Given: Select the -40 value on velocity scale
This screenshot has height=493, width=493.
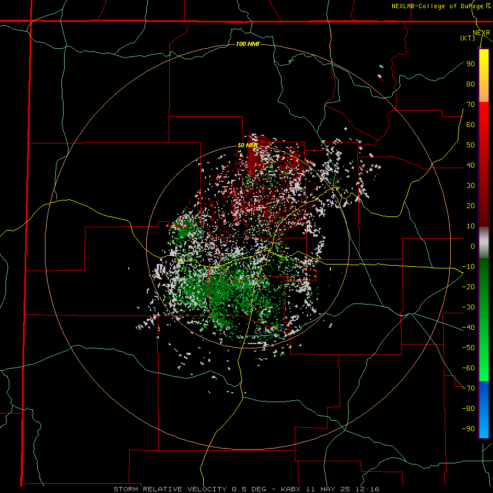Looking at the screenshot, I should coord(468,328).
